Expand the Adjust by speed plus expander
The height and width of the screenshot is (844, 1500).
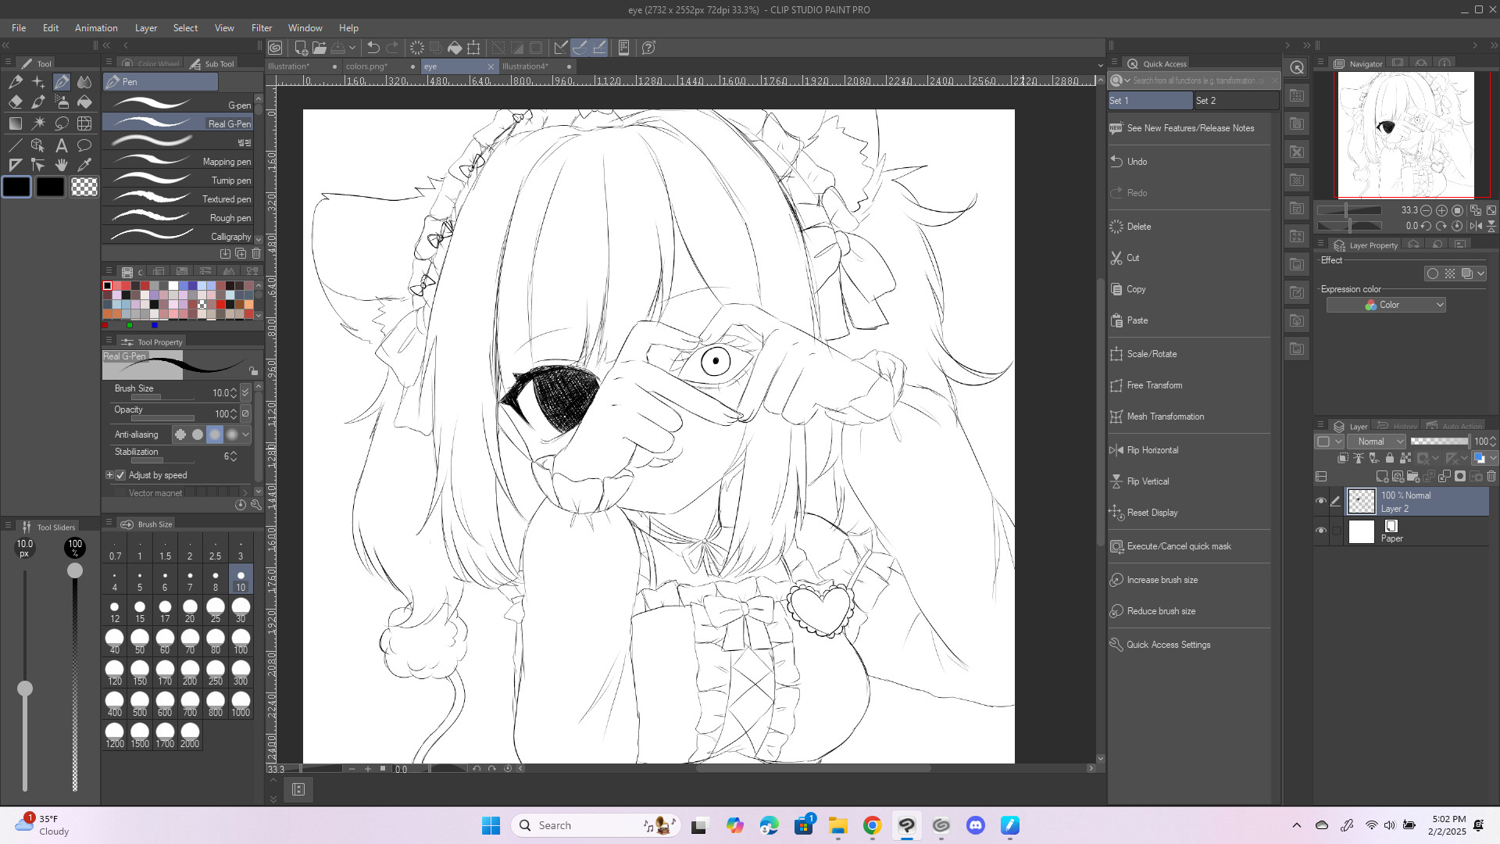(x=109, y=475)
